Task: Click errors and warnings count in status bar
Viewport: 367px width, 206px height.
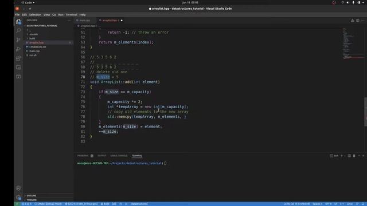Action: tap(26, 204)
